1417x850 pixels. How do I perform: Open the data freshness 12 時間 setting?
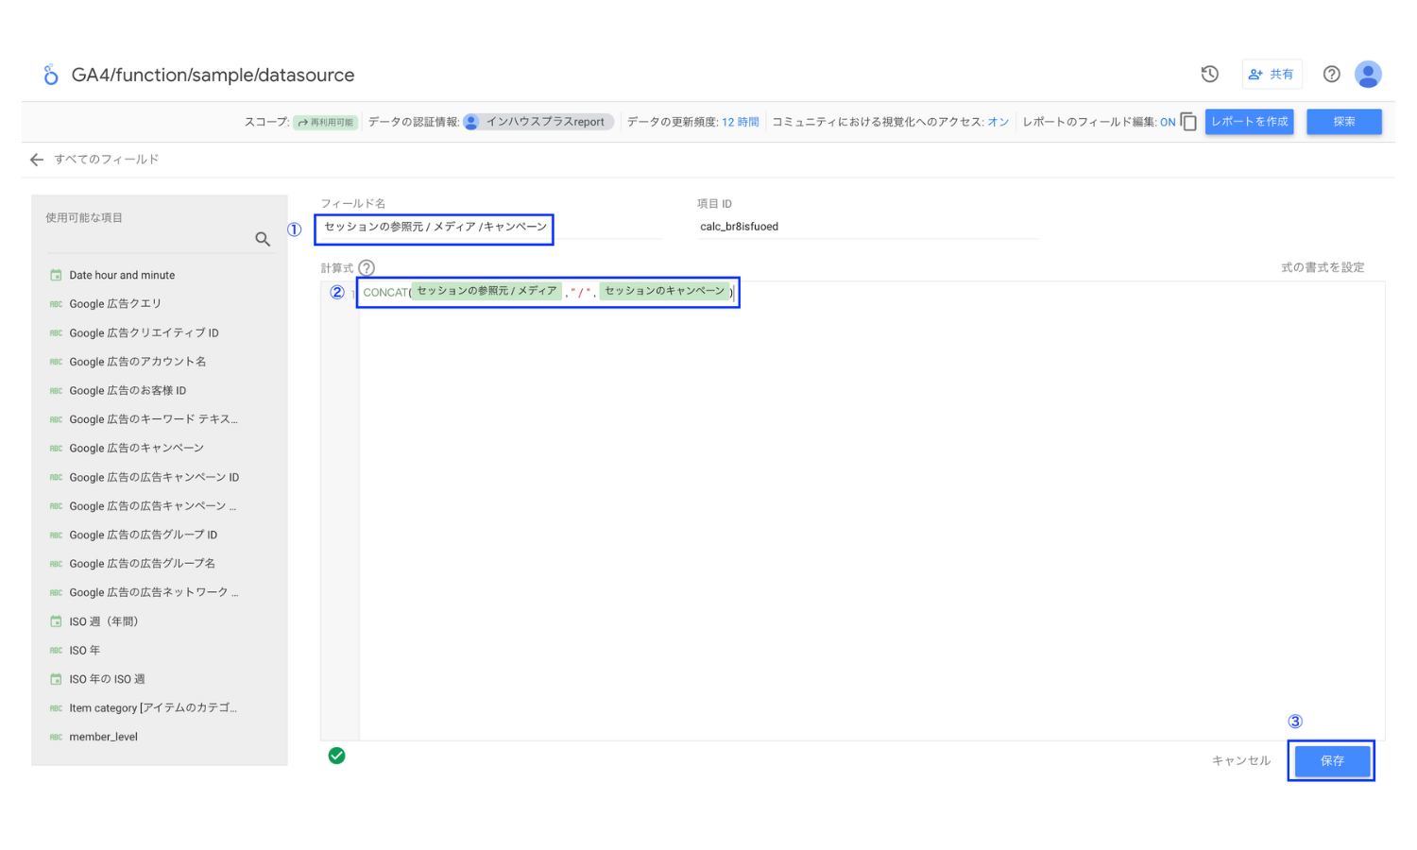pos(740,122)
